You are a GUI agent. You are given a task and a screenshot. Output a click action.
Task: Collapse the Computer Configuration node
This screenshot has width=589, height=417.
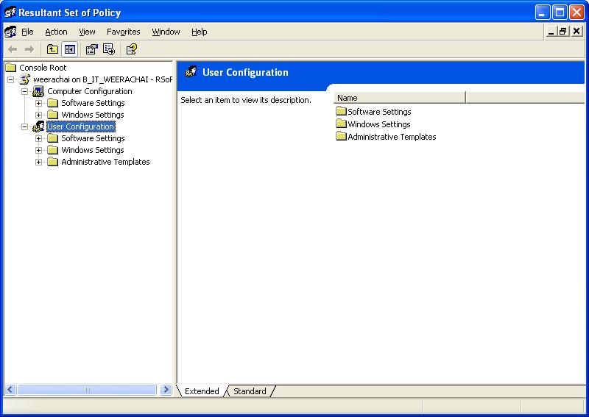[x=25, y=91]
